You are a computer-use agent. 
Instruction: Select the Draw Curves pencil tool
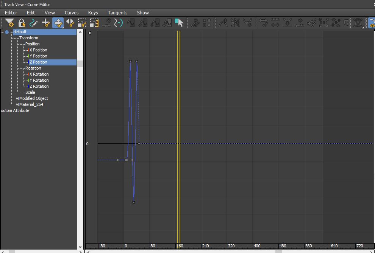33,23
